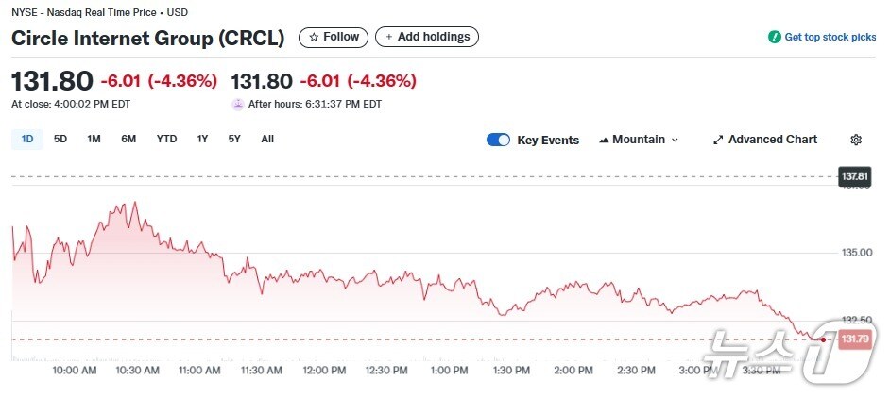The width and height of the screenshot is (890, 397).
Task: Select the 1D range tab
Action: coord(27,139)
